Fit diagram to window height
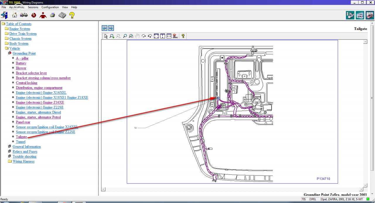The height and width of the screenshot is (203, 375). tap(163, 36)
